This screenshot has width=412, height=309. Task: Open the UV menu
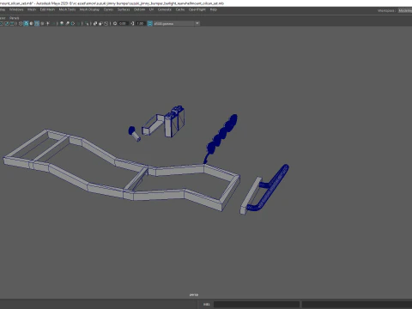point(151,9)
